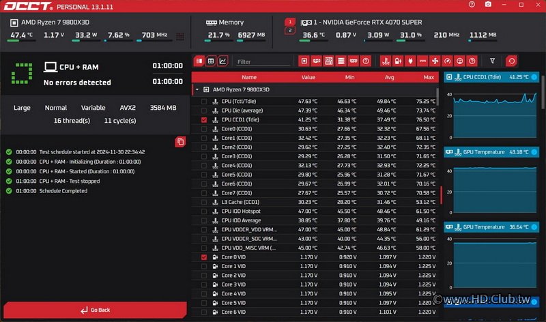Check the Core 1 VID checkbox
Image resolution: width=546 pixels, height=322 pixels.
point(204,266)
